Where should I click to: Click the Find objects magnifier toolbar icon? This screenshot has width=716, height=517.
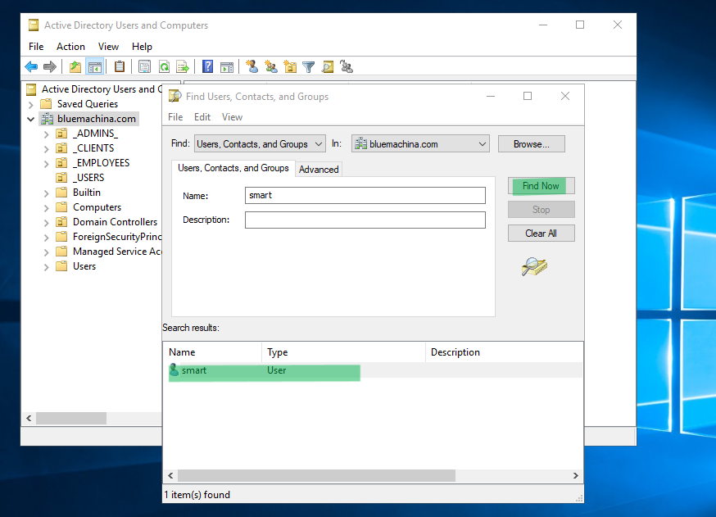pyautogui.click(x=328, y=67)
